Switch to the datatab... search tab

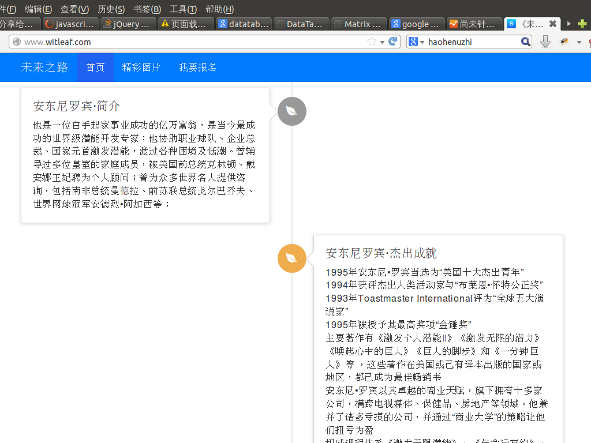pyautogui.click(x=244, y=24)
